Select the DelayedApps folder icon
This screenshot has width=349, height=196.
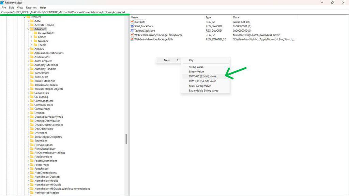click(x=35, y=33)
